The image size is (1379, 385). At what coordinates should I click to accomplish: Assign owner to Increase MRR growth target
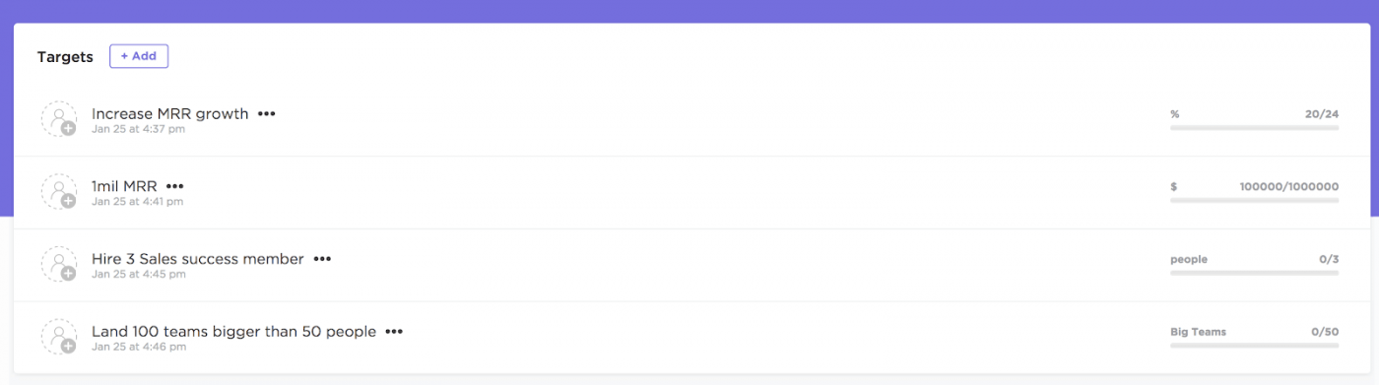59,119
